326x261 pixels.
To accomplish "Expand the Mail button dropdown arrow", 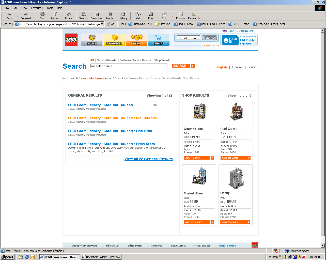I will tap(140, 14).
